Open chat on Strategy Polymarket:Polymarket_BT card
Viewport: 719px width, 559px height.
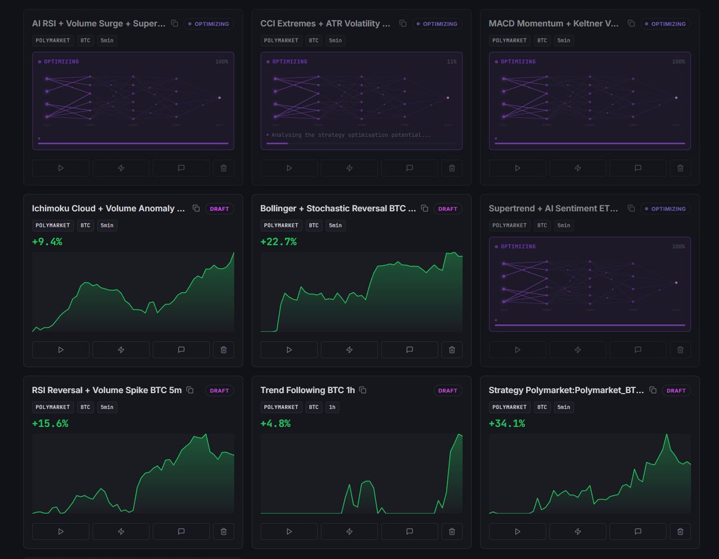pos(638,531)
